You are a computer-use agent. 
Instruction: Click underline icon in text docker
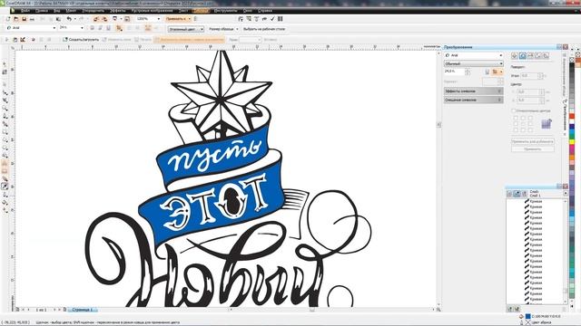(487, 72)
